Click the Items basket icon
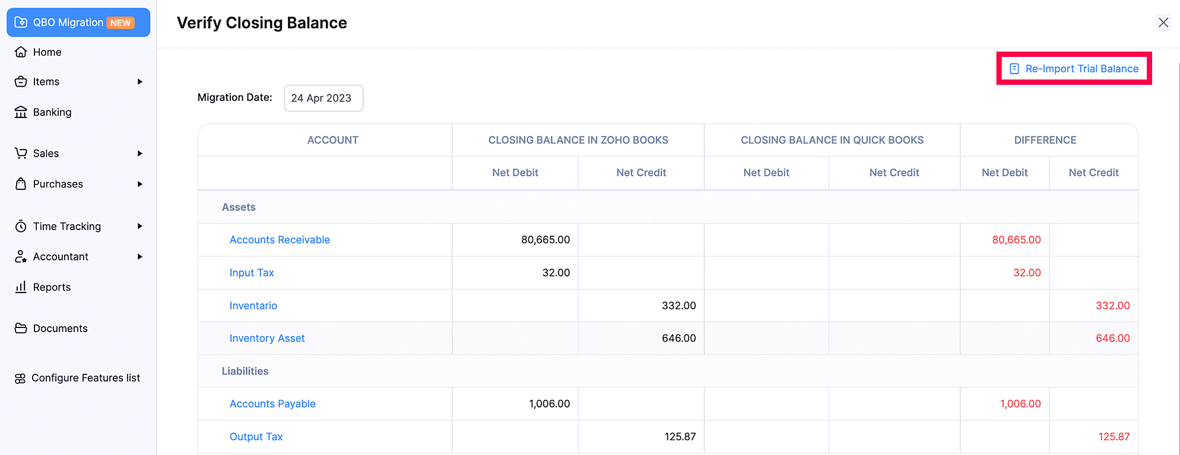 21,82
